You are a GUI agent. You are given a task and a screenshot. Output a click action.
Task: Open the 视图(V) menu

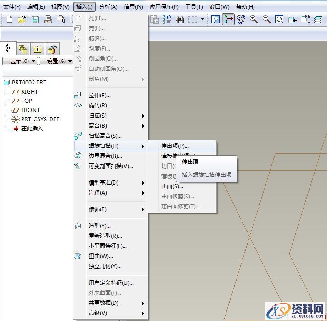point(61,7)
